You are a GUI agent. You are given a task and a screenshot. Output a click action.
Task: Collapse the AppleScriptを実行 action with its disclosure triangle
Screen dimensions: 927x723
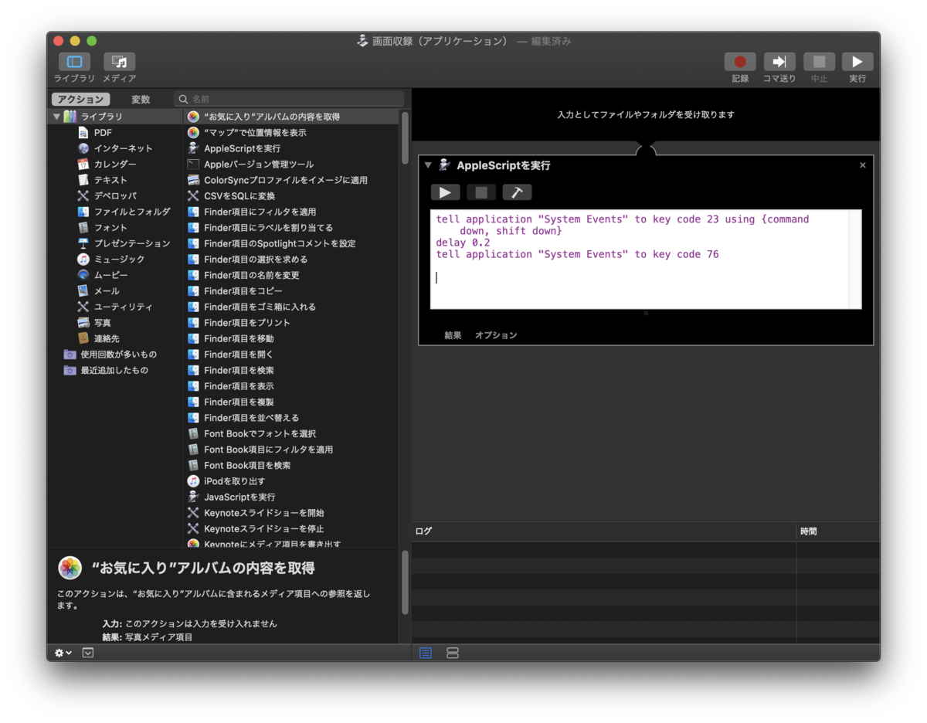pyautogui.click(x=430, y=165)
